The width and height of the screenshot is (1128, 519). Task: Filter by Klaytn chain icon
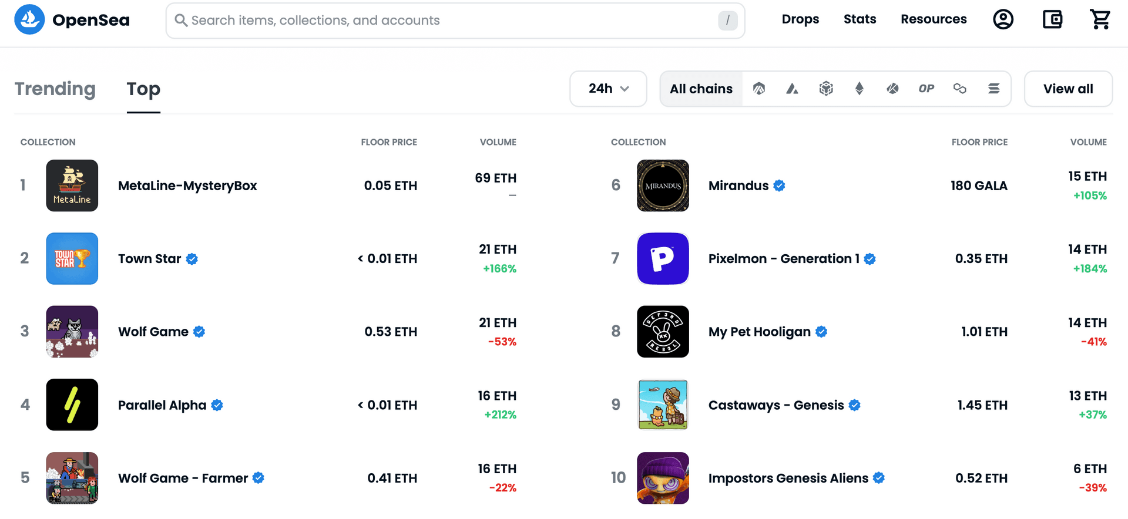point(893,89)
